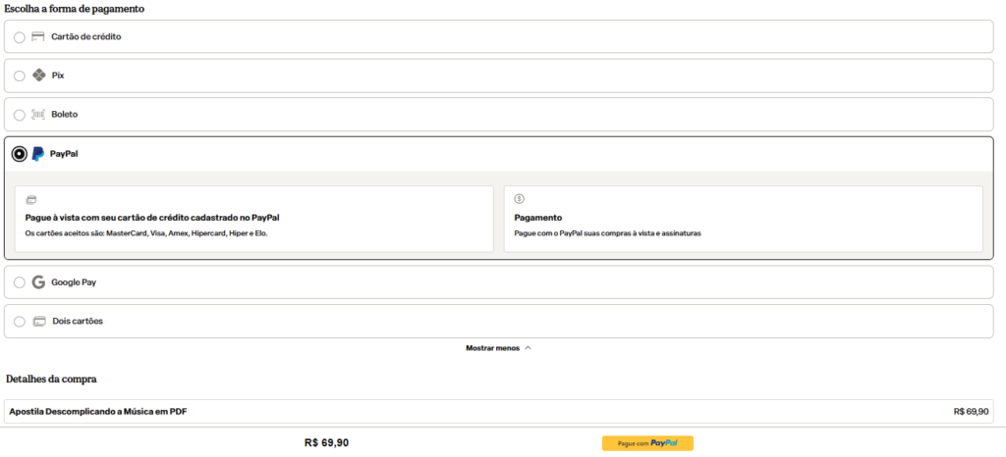This screenshot has width=1006, height=457.
Task: Click the Pix label text
Action: tap(58, 76)
